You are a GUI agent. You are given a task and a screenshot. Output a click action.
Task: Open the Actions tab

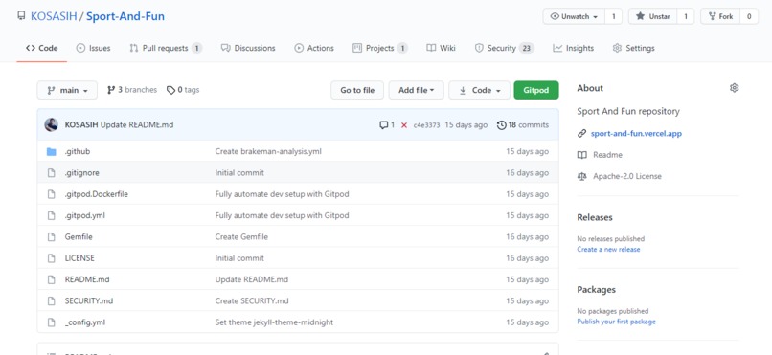[x=314, y=48]
